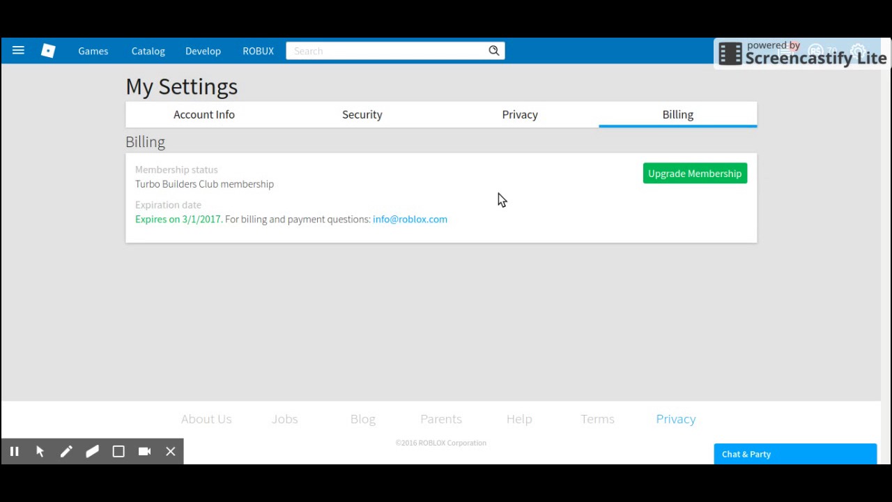Click the info@roblox.com email link
The width and height of the screenshot is (892, 502).
(410, 219)
